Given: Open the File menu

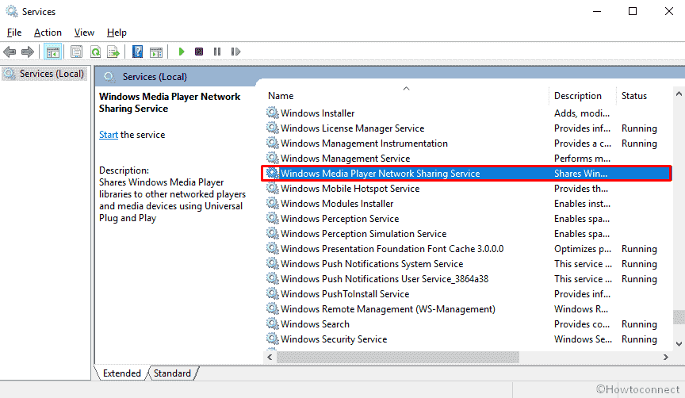Looking at the screenshot, I should tap(14, 33).
